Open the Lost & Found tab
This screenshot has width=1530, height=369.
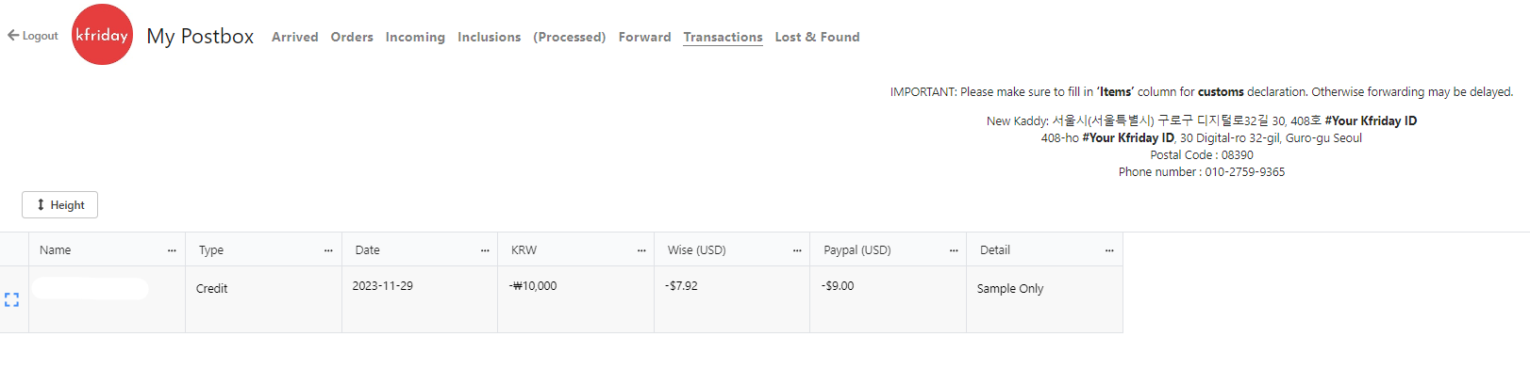point(818,37)
